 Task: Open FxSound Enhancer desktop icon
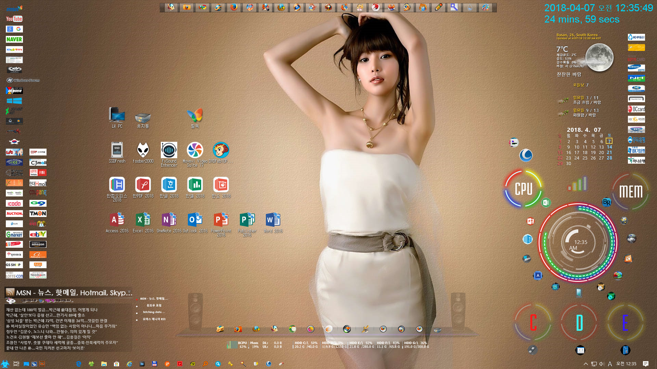(169, 154)
